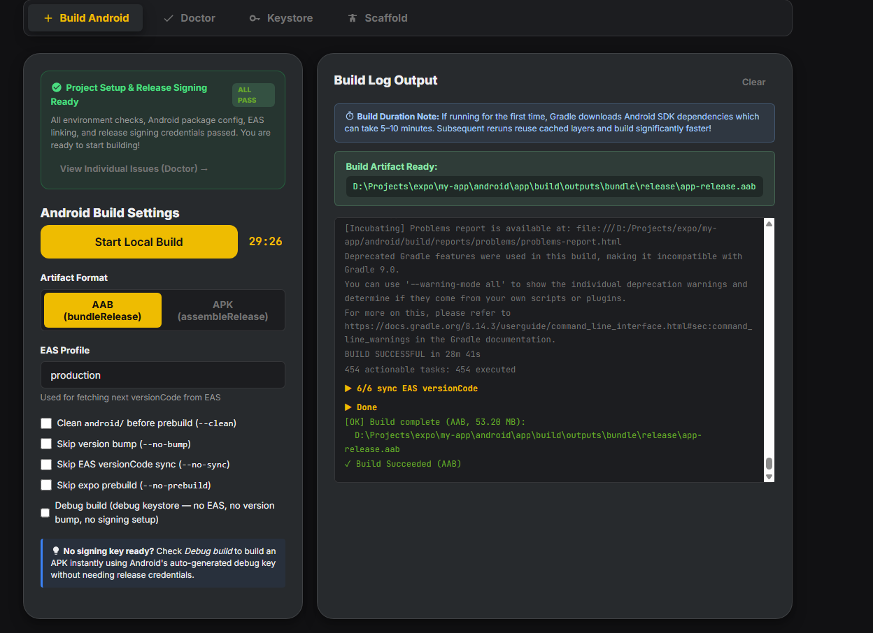Click the checkmark icon beside Doctor

pyautogui.click(x=169, y=18)
